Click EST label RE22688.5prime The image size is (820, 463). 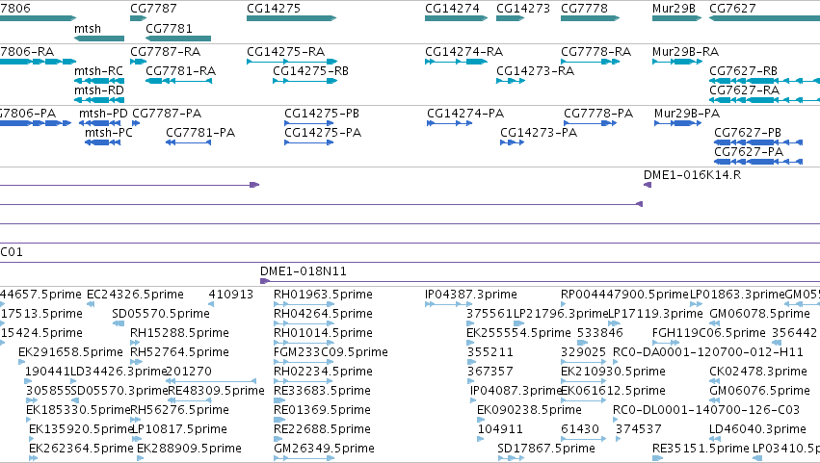coord(322,429)
